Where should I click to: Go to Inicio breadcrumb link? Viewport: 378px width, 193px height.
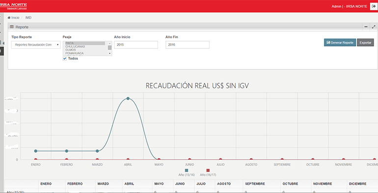[15, 18]
